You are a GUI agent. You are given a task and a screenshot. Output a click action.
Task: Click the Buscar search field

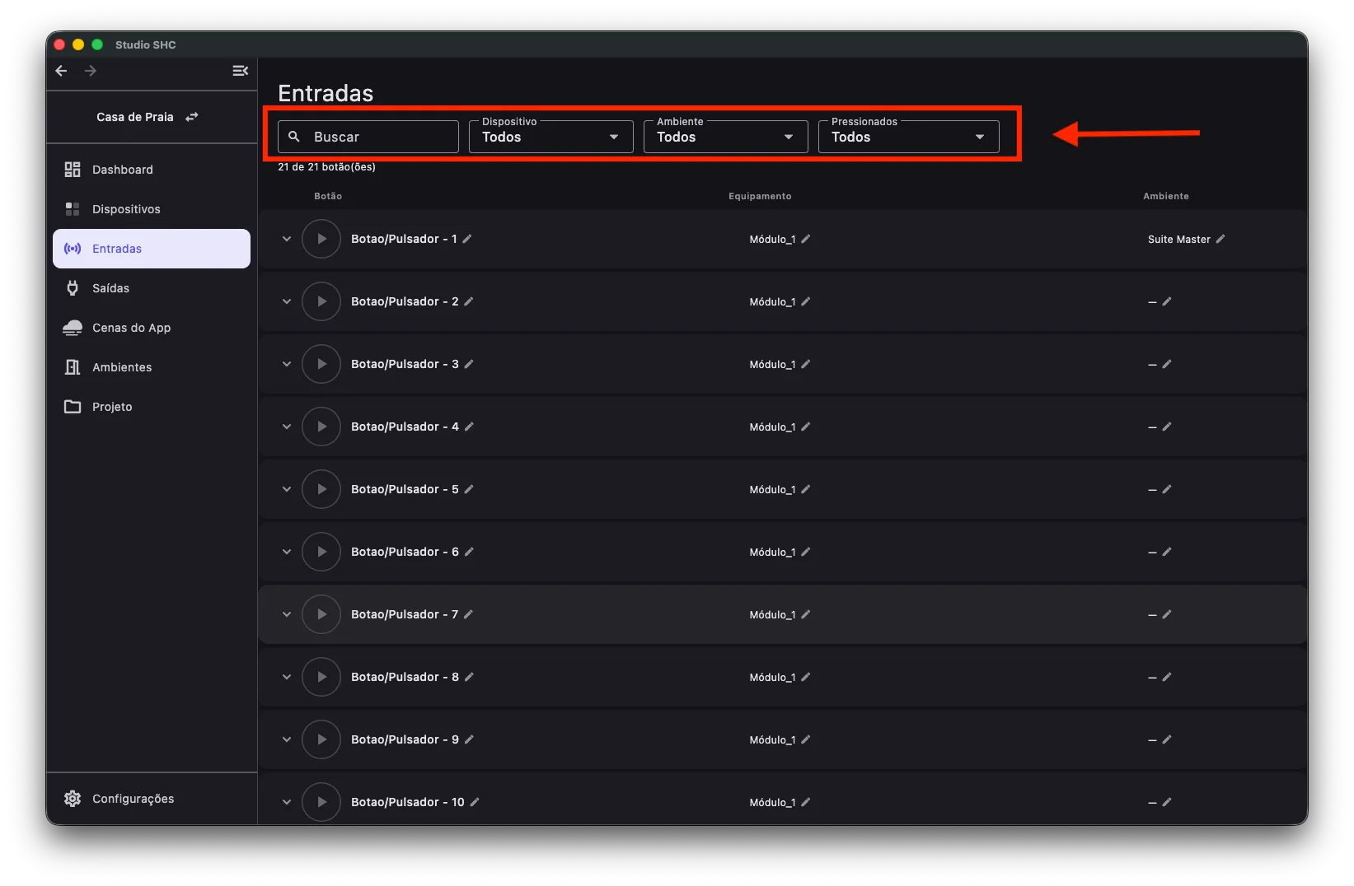pyautogui.click(x=368, y=137)
